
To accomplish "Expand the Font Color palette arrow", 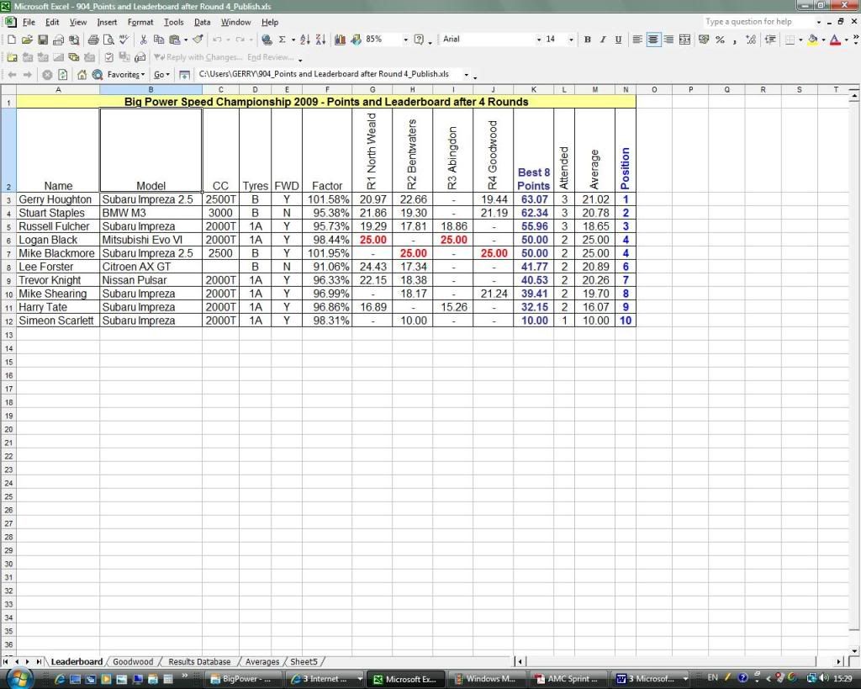I will tap(846, 40).
